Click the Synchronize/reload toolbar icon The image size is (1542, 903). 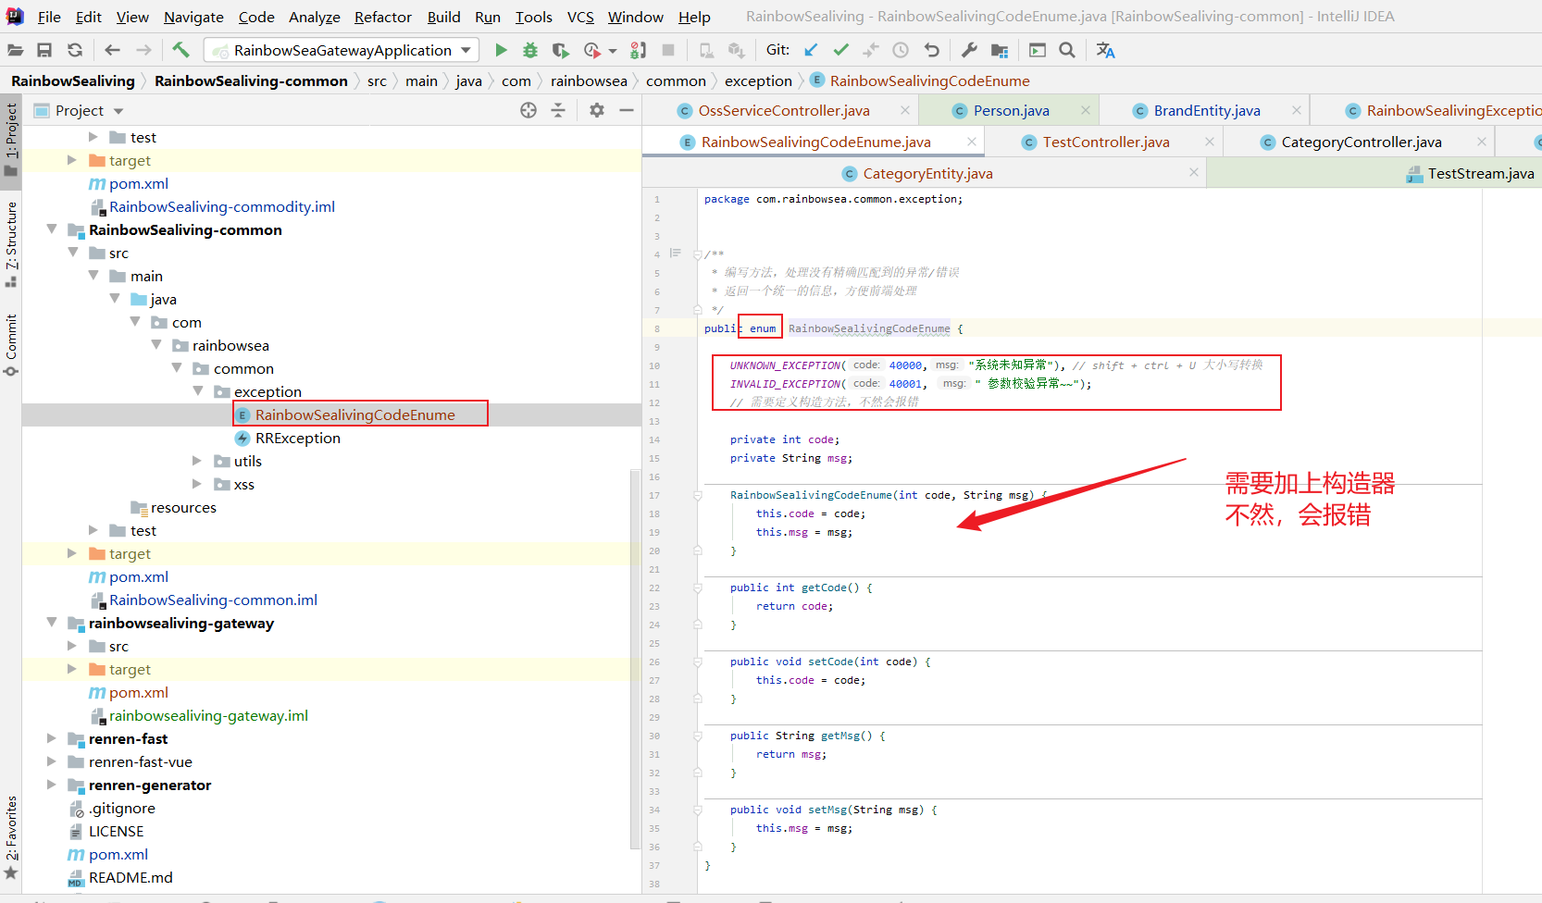pos(75,50)
